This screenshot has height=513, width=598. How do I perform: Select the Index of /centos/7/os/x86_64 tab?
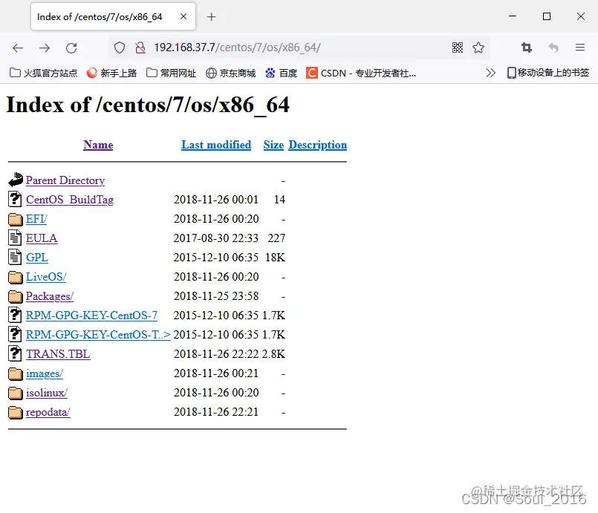point(113,16)
